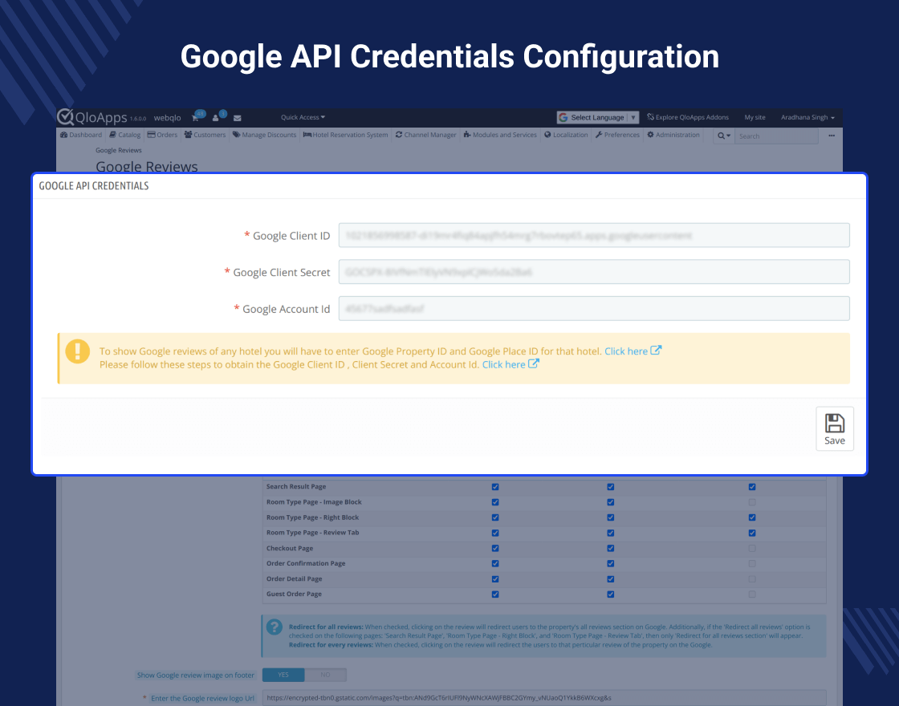Click the blue question mark help icon
The width and height of the screenshot is (899, 706).
[x=275, y=627]
